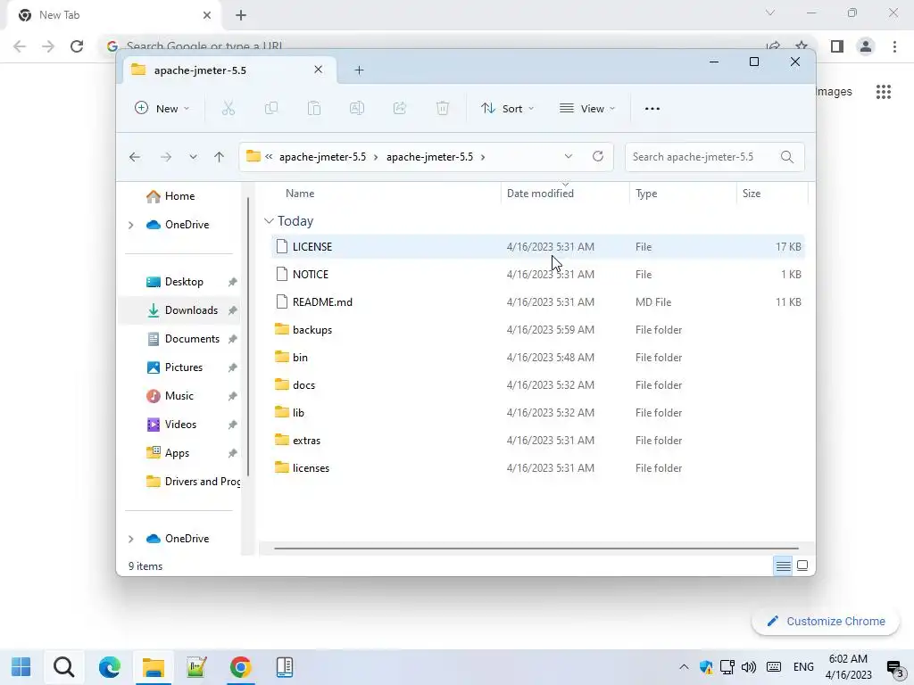Show hidden tray icons chevron
The height and width of the screenshot is (685, 914).
click(684, 667)
